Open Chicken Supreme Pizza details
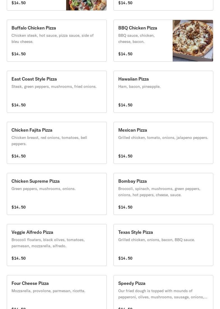This screenshot has height=309, width=220. tap(57, 194)
